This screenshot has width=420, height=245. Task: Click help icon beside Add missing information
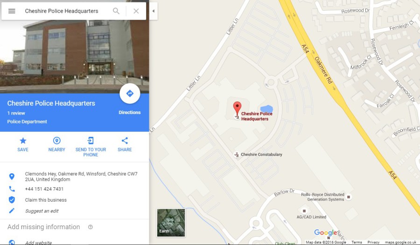pyautogui.click(x=91, y=227)
